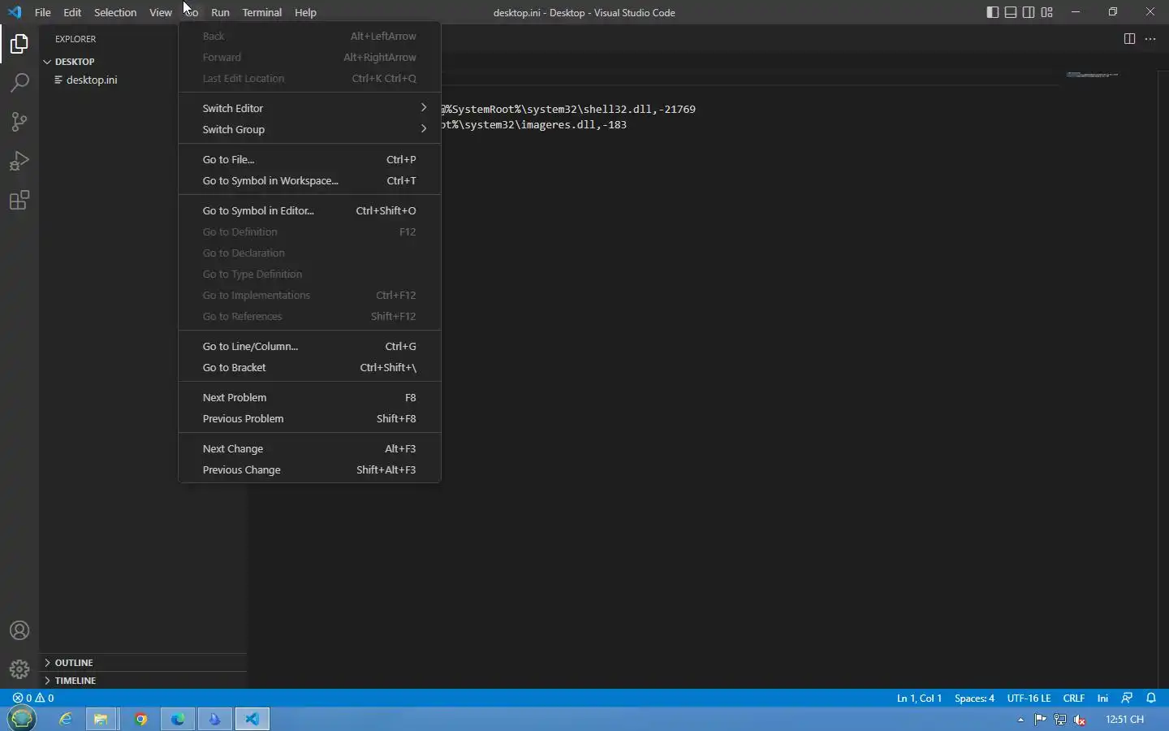Open File Explorer from the taskbar
Image resolution: width=1169 pixels, height=731 pixels.
pyautogui.click(x=101, y=719)
